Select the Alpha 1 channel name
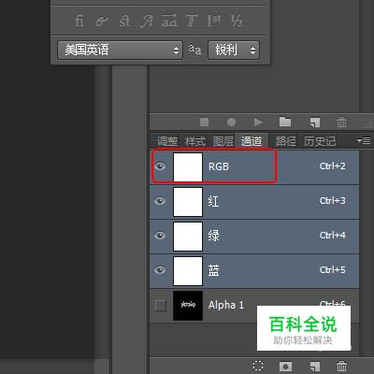This screenshot has width=374, height=374. pyautogui.click(x=226, y=305)
